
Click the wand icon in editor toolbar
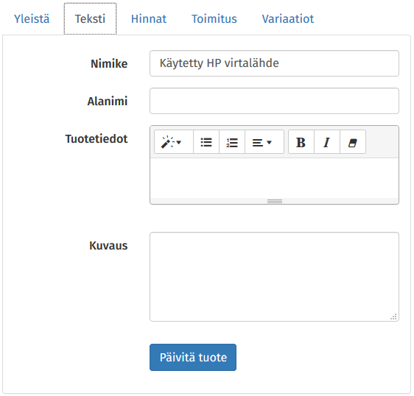point(167,142)
